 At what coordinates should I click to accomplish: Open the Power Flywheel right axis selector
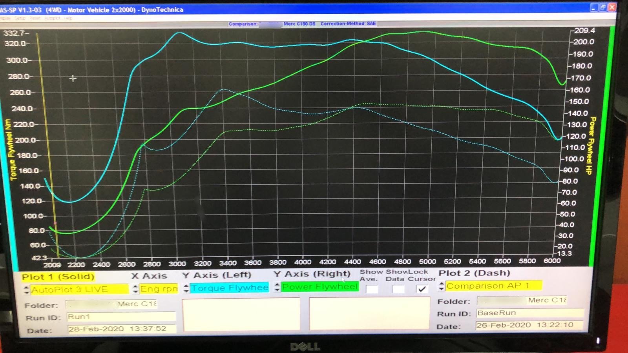[320, 287]
